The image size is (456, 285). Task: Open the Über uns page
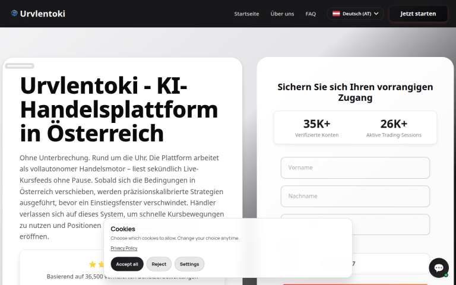(x=282, y=14)
